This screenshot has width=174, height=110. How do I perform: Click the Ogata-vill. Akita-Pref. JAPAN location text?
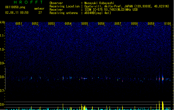(127, 6)
